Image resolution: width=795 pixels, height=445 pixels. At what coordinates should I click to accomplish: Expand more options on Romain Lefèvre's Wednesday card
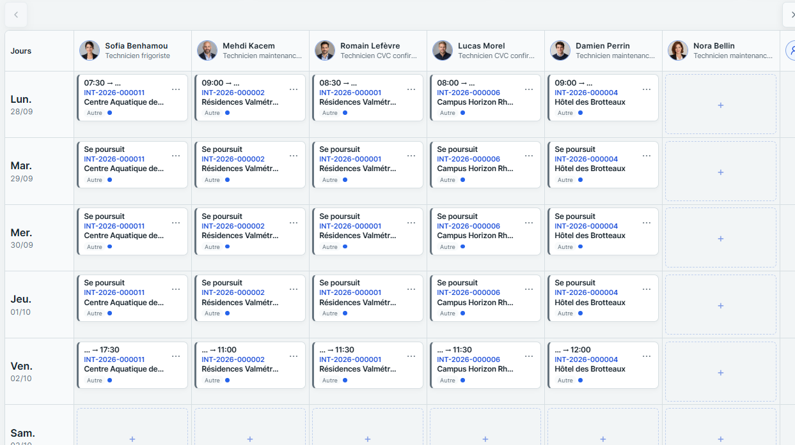[411, 222]
